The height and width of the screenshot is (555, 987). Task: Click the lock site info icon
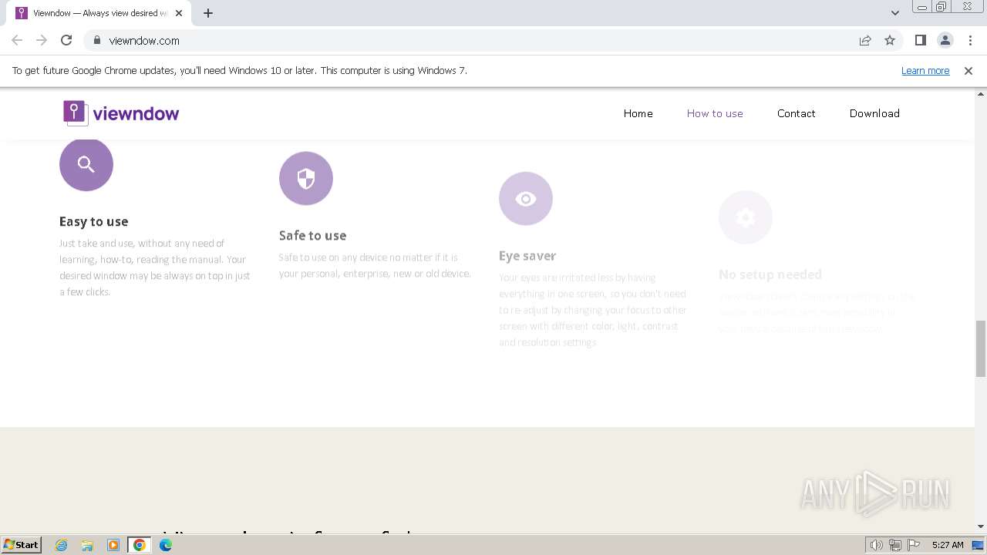click(97, 40)
